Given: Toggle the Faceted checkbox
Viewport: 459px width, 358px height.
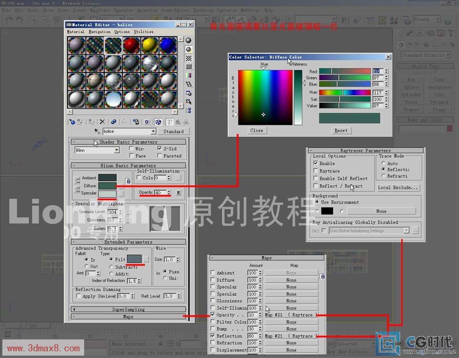Looking at the screenshot, I should click(160, 156).
